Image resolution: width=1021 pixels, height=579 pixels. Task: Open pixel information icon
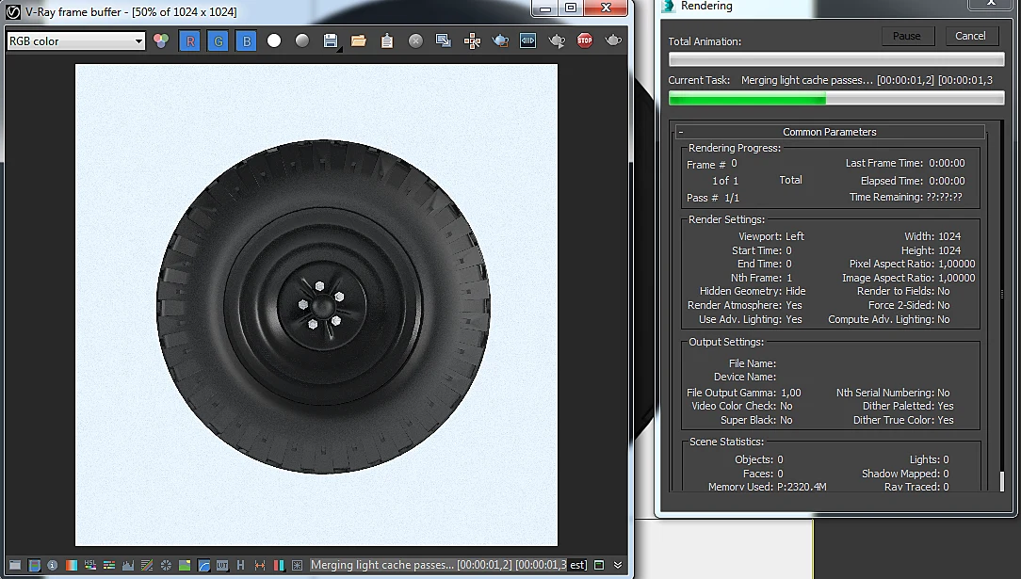(x=53, y=565)
